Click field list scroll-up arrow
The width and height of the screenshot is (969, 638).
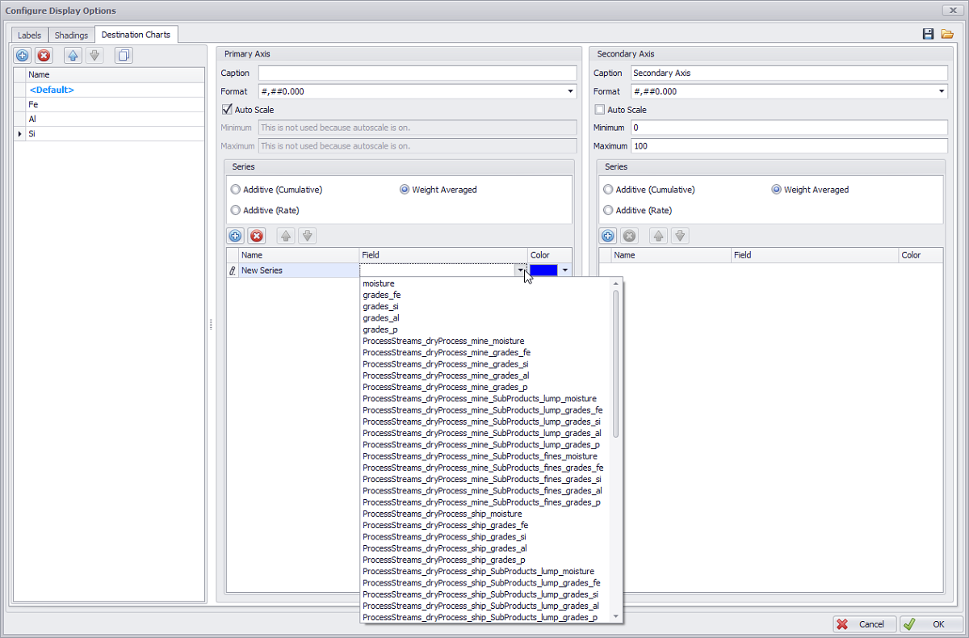tap(616, 283)
